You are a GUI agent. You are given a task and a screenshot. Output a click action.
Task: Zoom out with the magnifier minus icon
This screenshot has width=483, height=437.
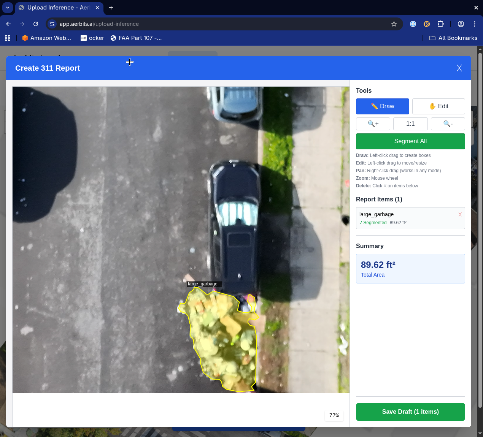point(448,124)
